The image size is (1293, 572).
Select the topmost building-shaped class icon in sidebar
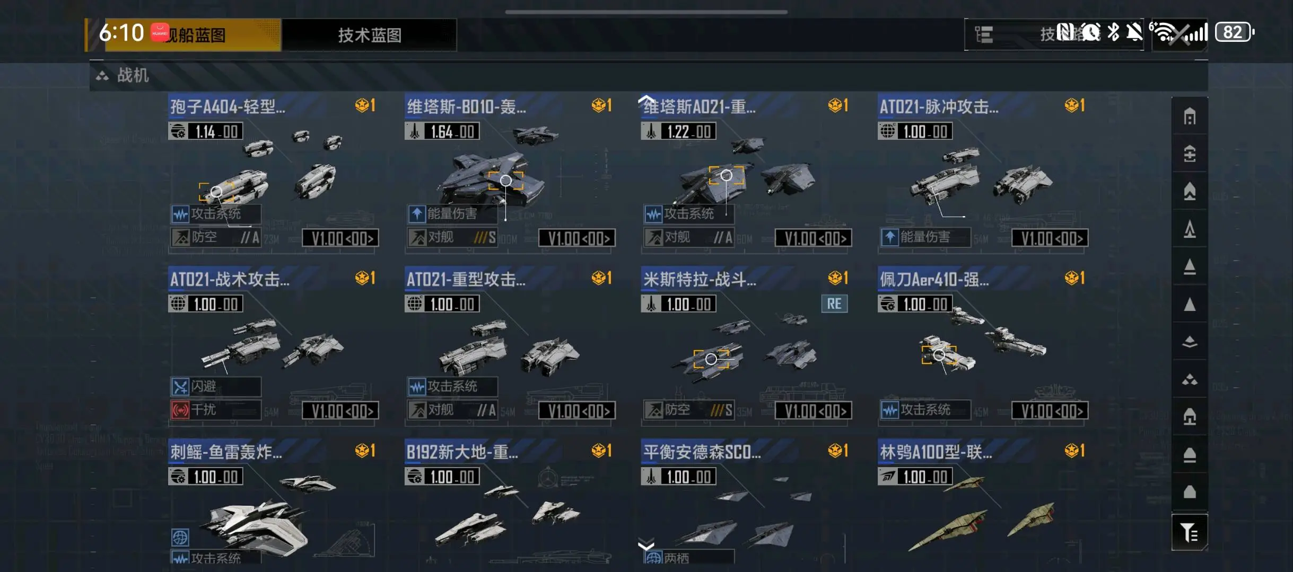[x=1190, y=116]
